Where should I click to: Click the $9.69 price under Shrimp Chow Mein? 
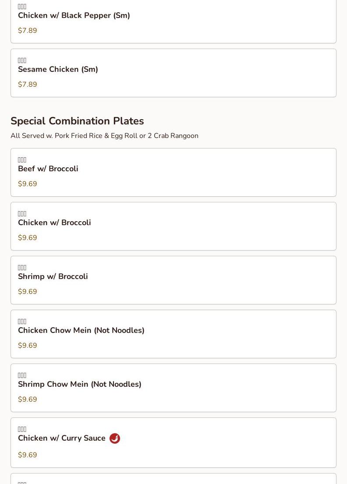[28, 399]
